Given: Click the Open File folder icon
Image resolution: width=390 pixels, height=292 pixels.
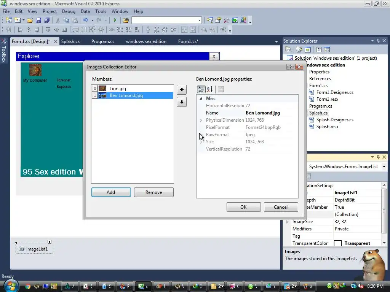Looking at the screenshot, I should [x=30, y=21].
